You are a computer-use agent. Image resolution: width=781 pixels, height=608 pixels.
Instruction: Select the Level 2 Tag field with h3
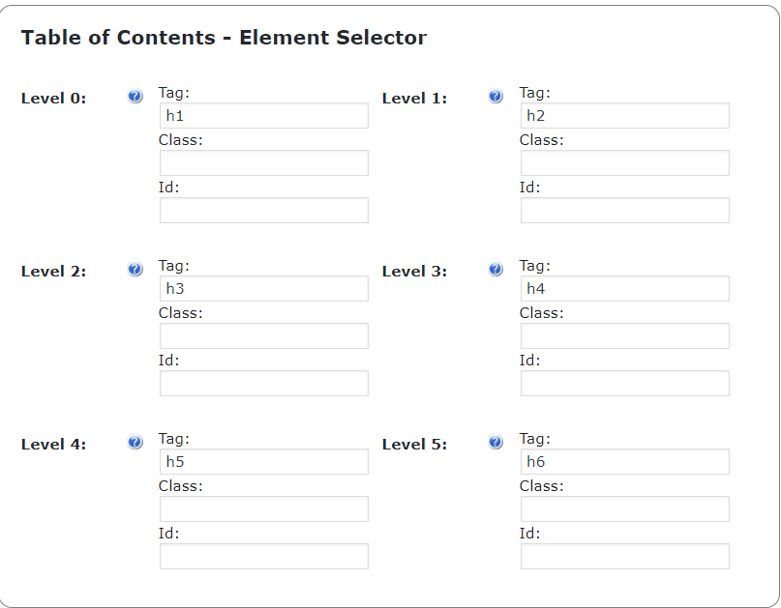tap(263, 289)
